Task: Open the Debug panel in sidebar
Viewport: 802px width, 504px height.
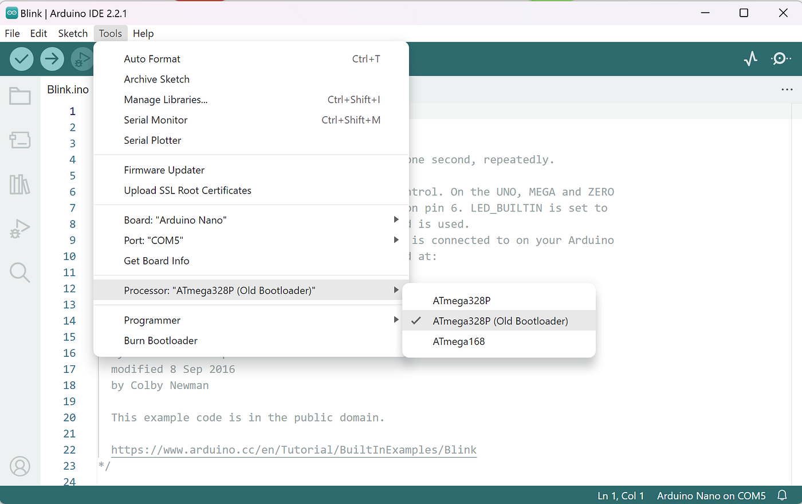Action: [x=20, y=229]
